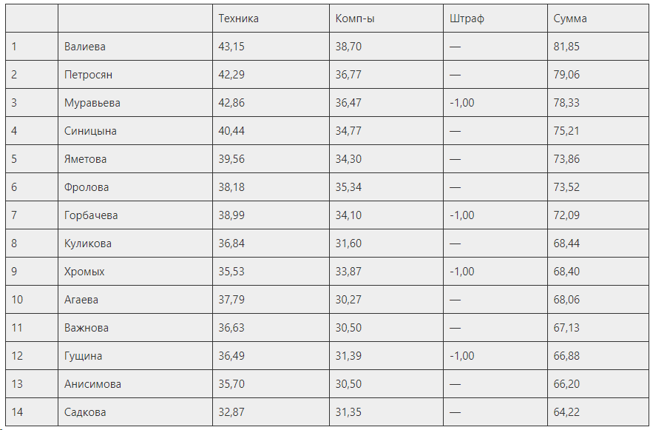This screenshot has height=430, width=650.
Task: Select Синицына's total score 75,21
Action: [x=566, y=131]
